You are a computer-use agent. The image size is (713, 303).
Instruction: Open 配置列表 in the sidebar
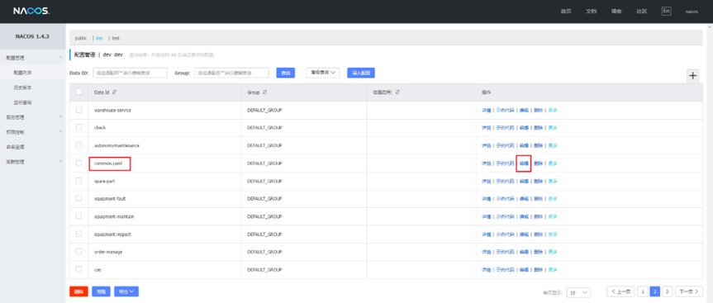[x=23, y=72]
